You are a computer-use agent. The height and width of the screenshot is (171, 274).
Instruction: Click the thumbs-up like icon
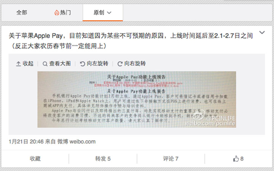[x=236, y=158]
